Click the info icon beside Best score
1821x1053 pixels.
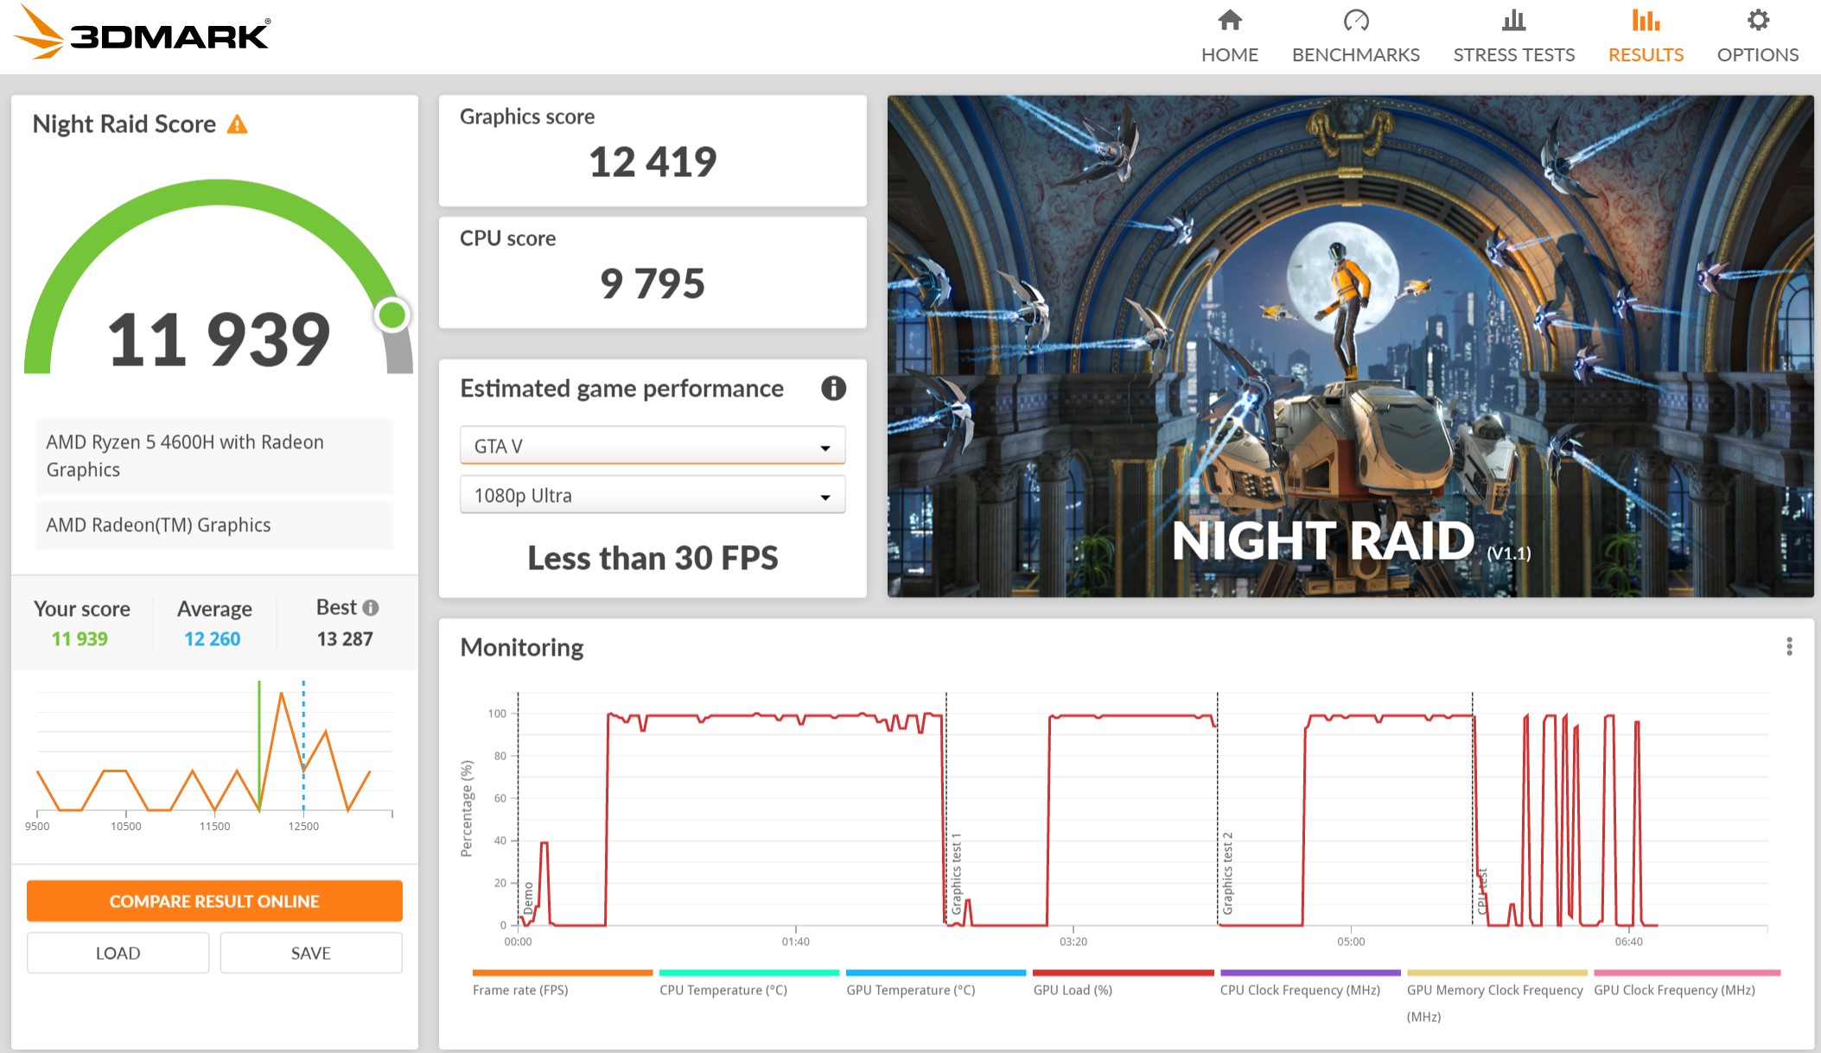tap(371, 608)
